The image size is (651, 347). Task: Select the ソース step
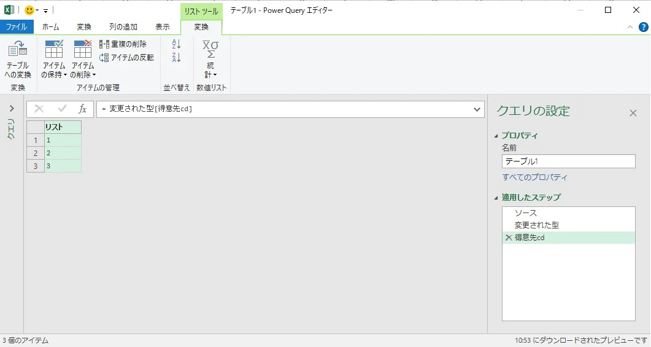(x=568, y=212)
